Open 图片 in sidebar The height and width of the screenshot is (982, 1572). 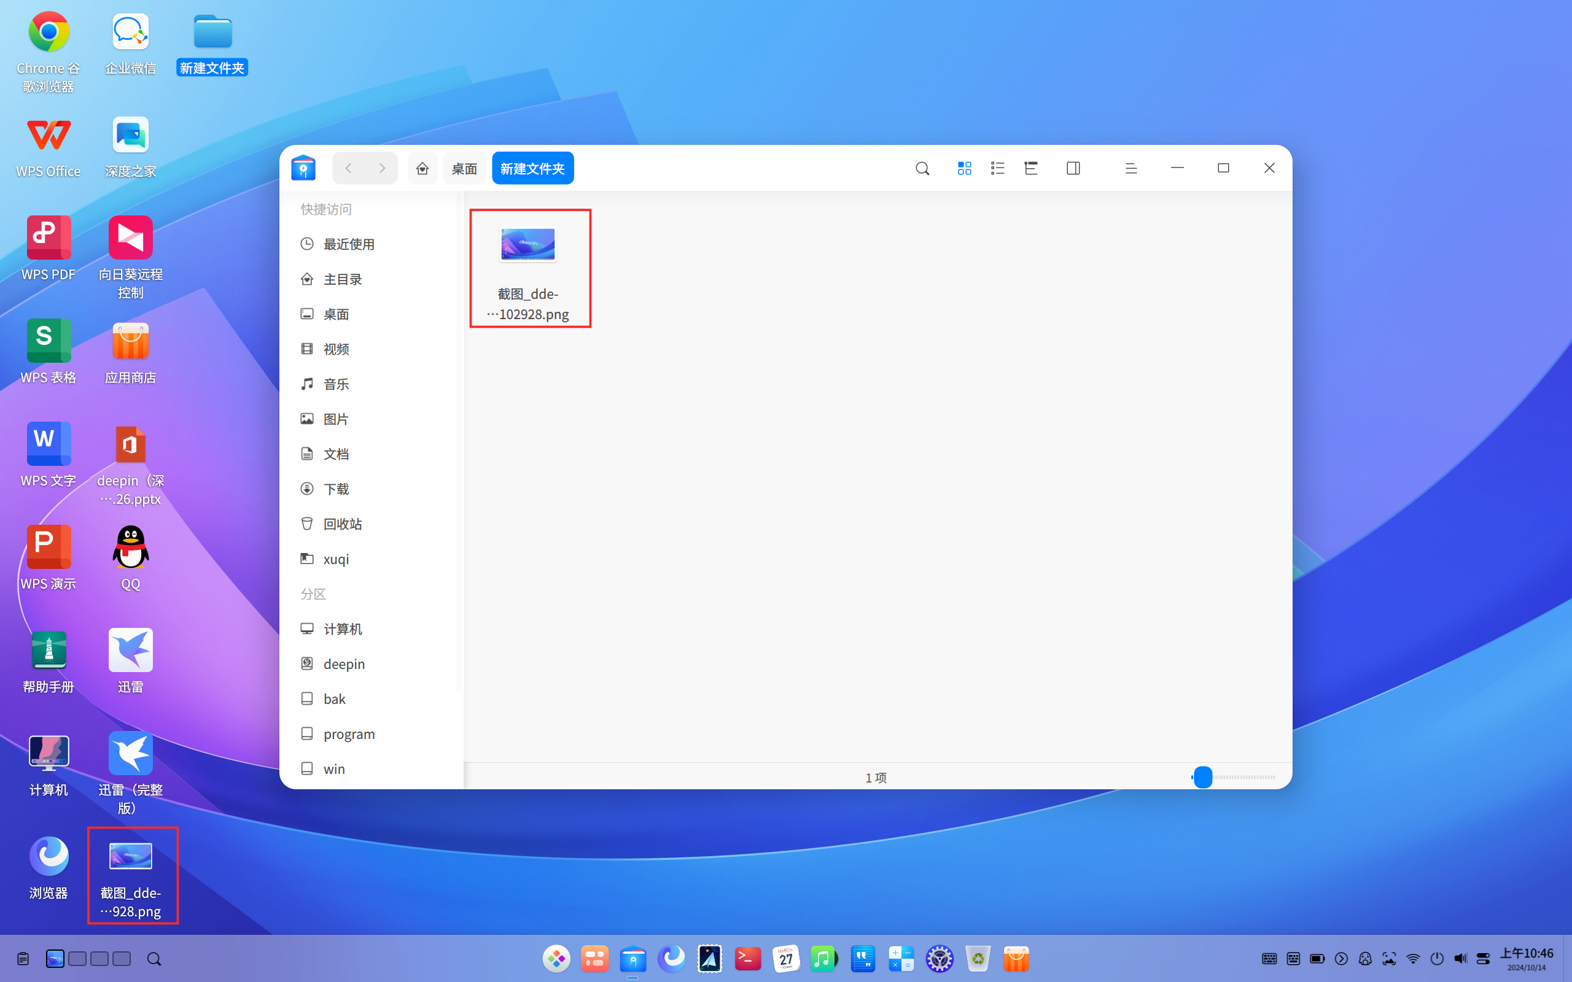[x=372, y=419]
